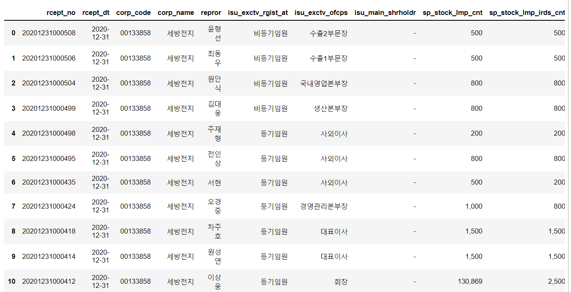Click the reporter name 오경중

coord(214,206)
